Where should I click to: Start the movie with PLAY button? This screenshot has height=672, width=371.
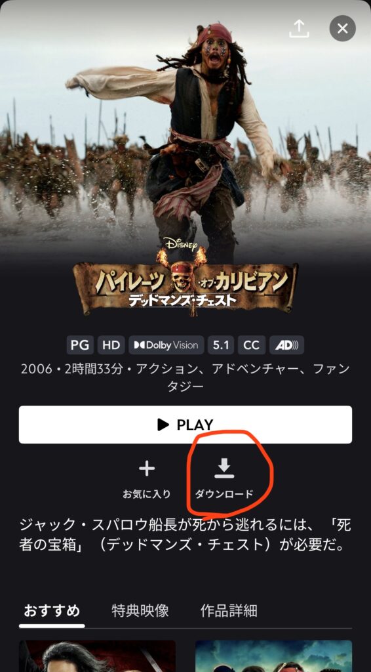(x=185, y=425)
